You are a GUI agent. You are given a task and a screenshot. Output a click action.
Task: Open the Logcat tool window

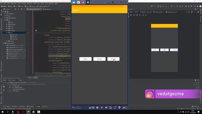(7, 106)
